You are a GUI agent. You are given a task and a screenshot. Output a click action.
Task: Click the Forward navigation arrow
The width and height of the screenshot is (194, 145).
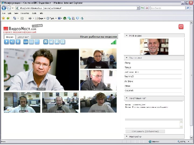click(x=9, y=8)
